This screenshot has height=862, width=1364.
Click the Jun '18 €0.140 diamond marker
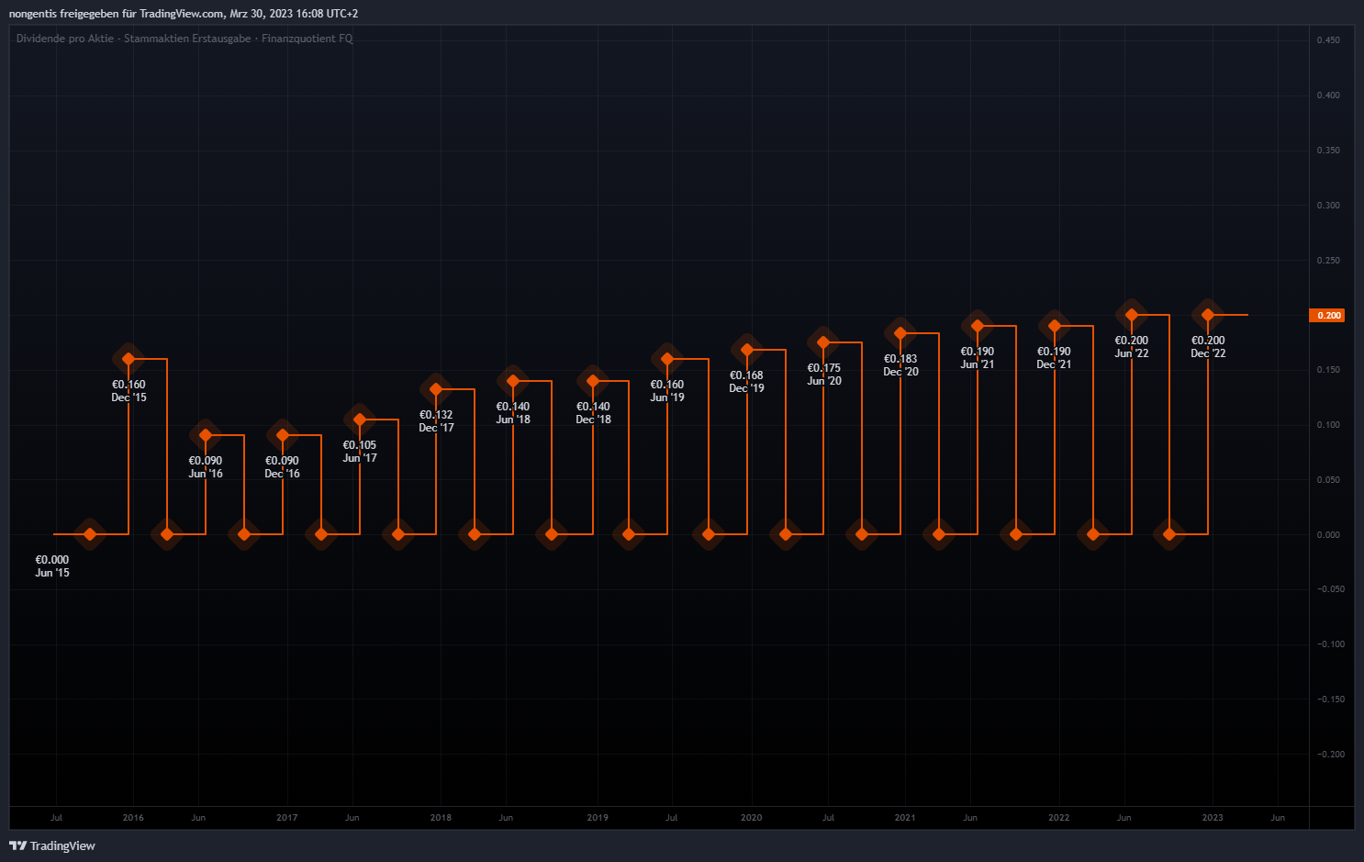coord(513,381)
